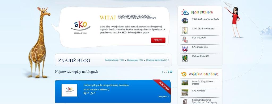Image resolution: width=272 pixels, height=104 pixels.
Task: Click SKO Siódemka Nowa Ruda thumbnail
Action: coord(185,21)
